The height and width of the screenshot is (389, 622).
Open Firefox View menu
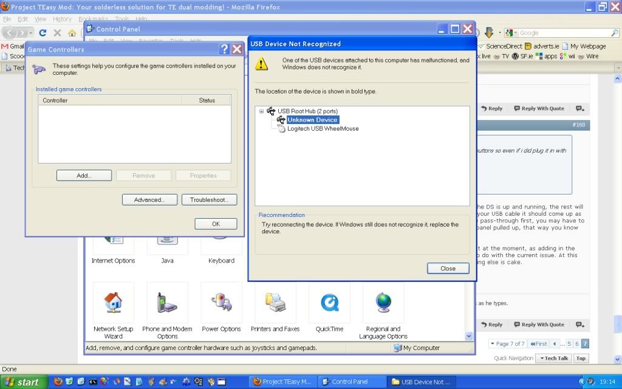click(x=40, y=19)
